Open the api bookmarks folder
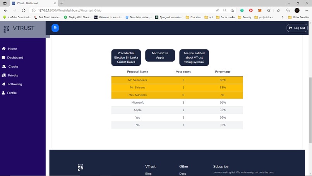This screenshot has height=176, width=312. pyautogui.click(x=209, y=17)
